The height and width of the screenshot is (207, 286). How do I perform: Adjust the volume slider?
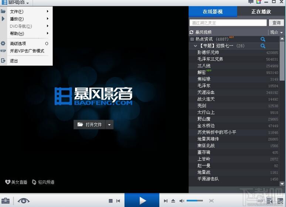(x=195, y=201)
